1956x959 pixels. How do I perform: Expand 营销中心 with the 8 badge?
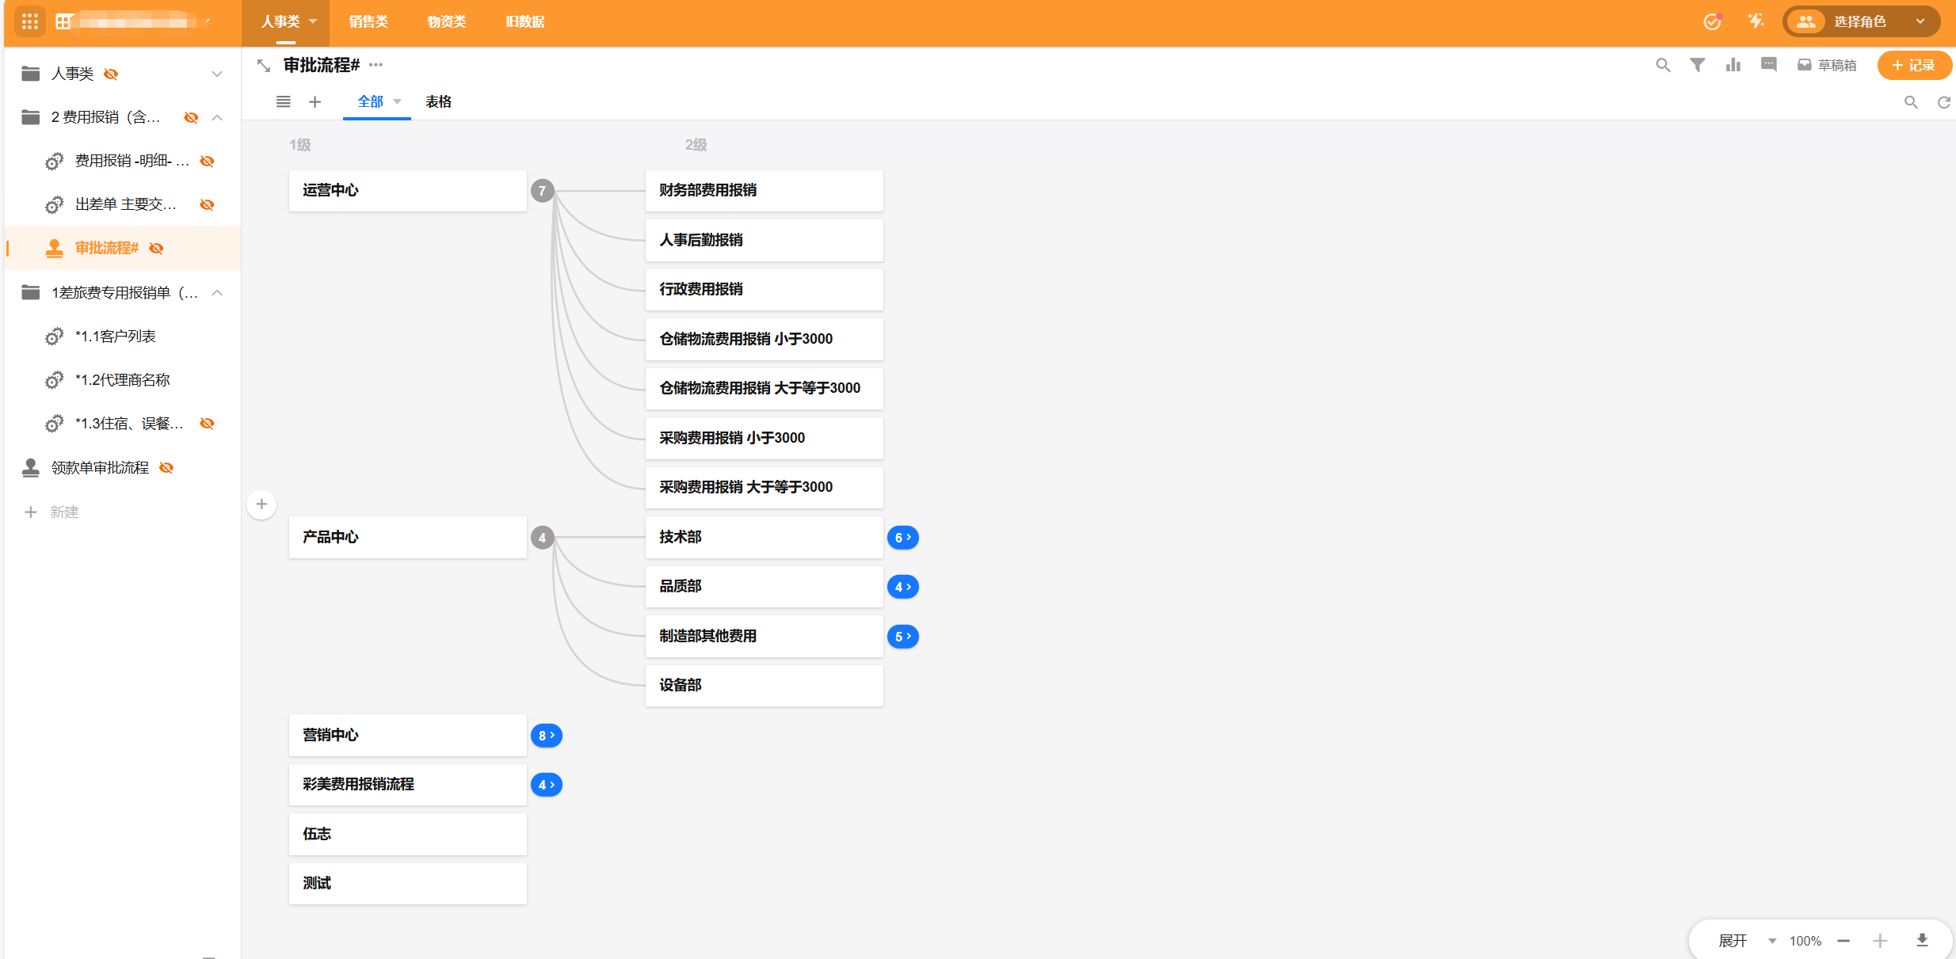click(546, 735)
